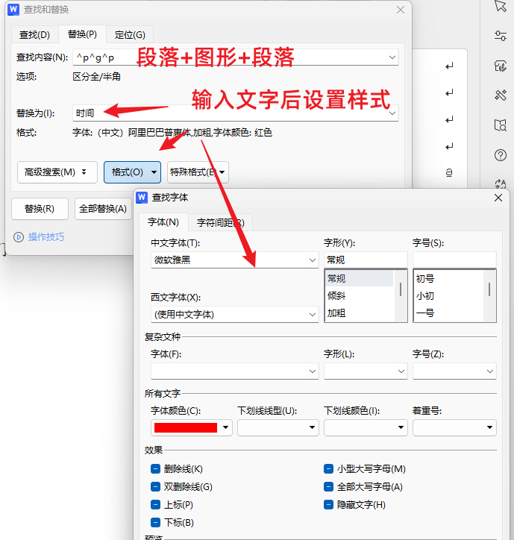
Task: Open the 着重号 dropdown
Action: [x=454, y=427]
